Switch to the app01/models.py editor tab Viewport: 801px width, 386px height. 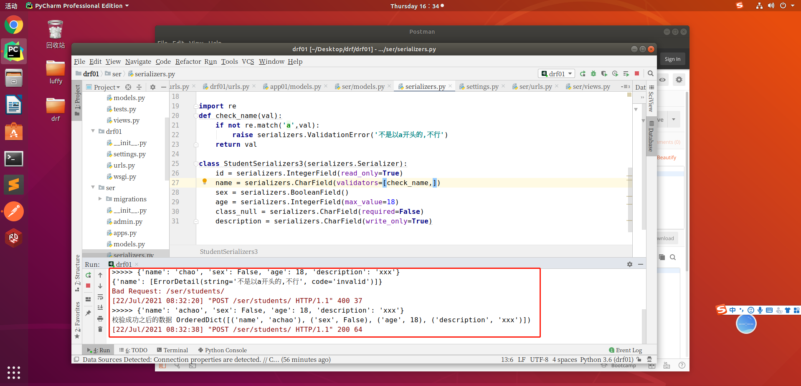(x=295, y=87)
